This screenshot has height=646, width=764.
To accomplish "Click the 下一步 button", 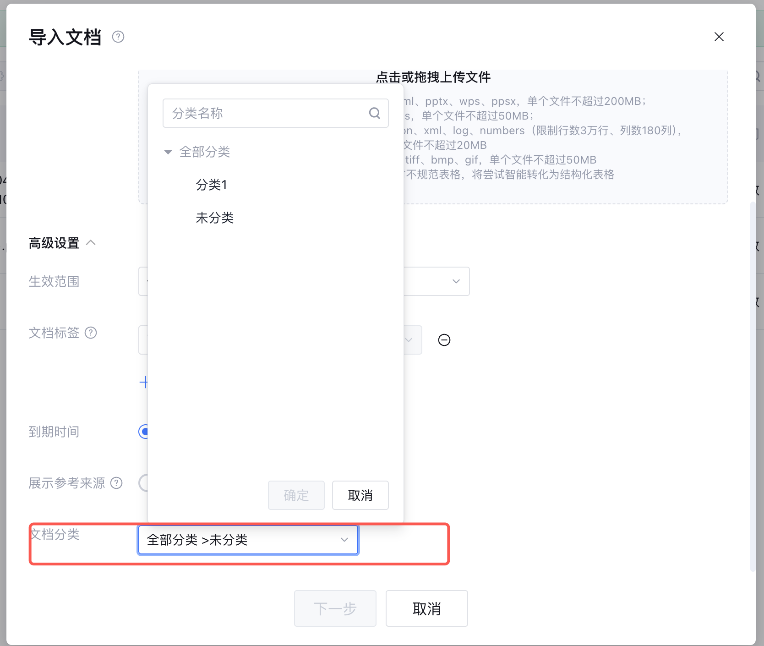I will [x=335, y=608].
